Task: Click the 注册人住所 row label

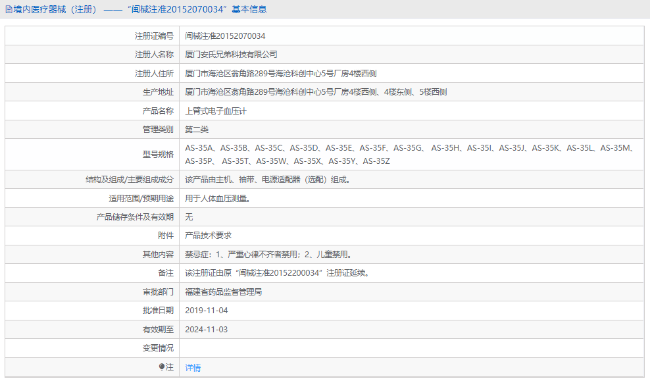Action: [154, 74]
